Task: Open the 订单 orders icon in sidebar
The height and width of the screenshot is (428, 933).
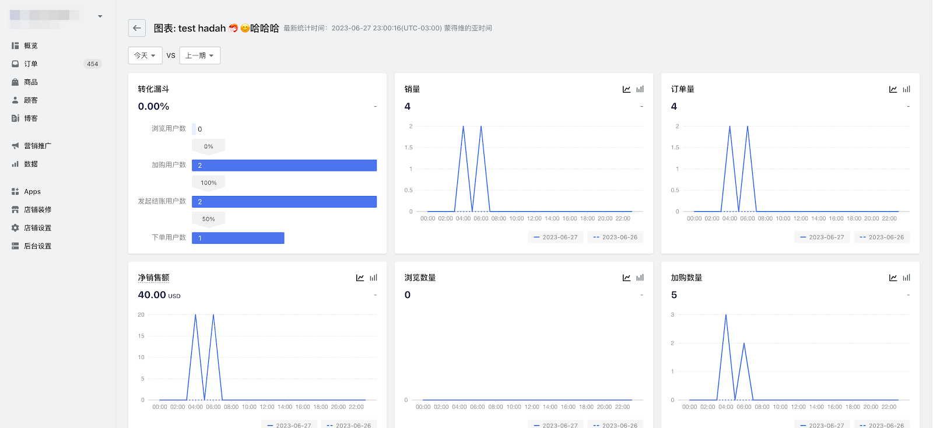Action: point(15,64)
